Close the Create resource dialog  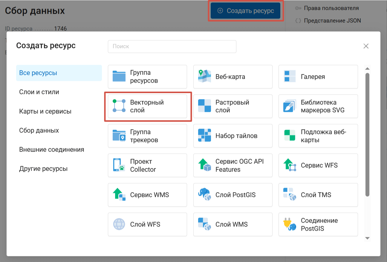tap(366, 46)
